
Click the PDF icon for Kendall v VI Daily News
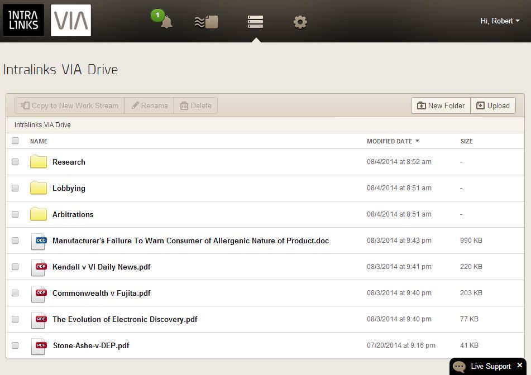tap(39, 267)
